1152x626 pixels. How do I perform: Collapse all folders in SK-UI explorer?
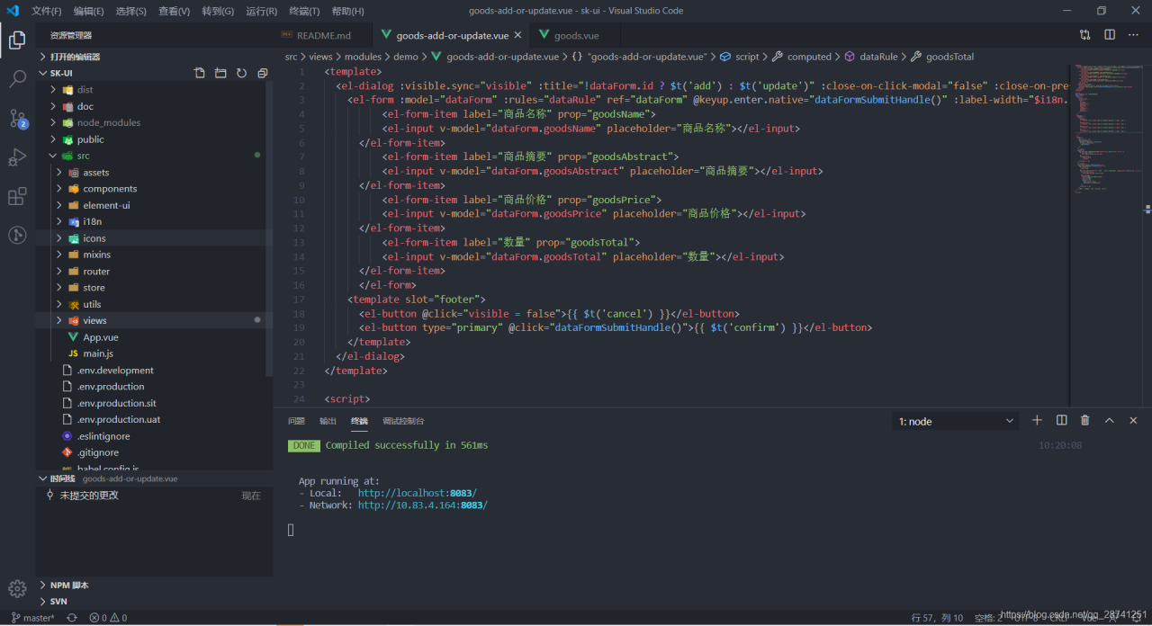point(263,73)
